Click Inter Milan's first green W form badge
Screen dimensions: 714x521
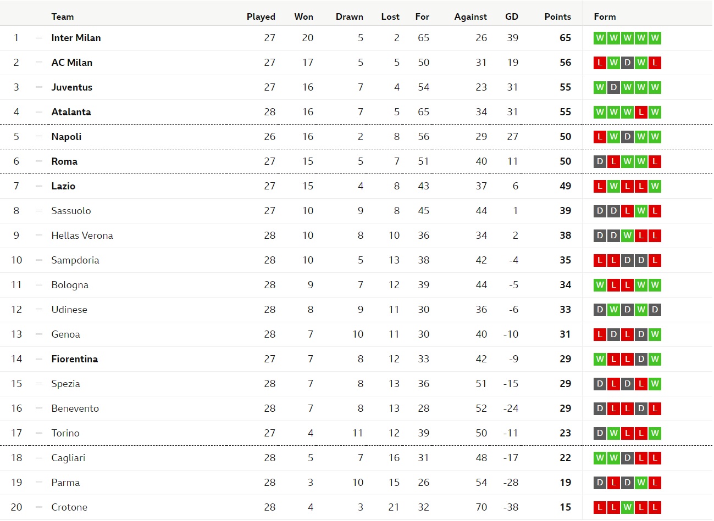click(x=600, y=38)
